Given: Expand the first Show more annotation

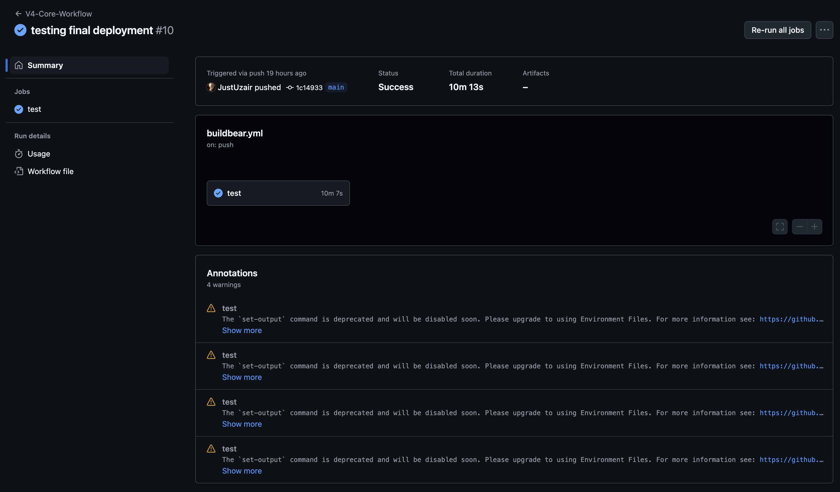Looking at the screenshot, I should (242, 330).
